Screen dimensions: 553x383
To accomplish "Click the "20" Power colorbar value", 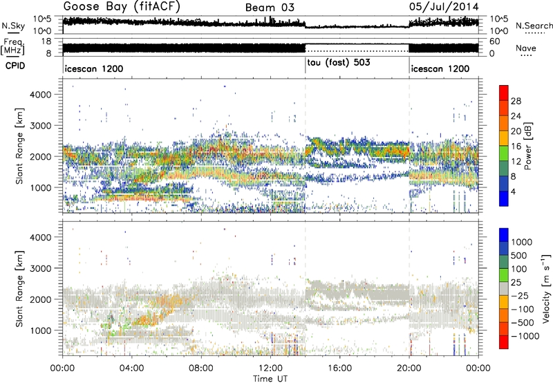I will click(516, 131).
